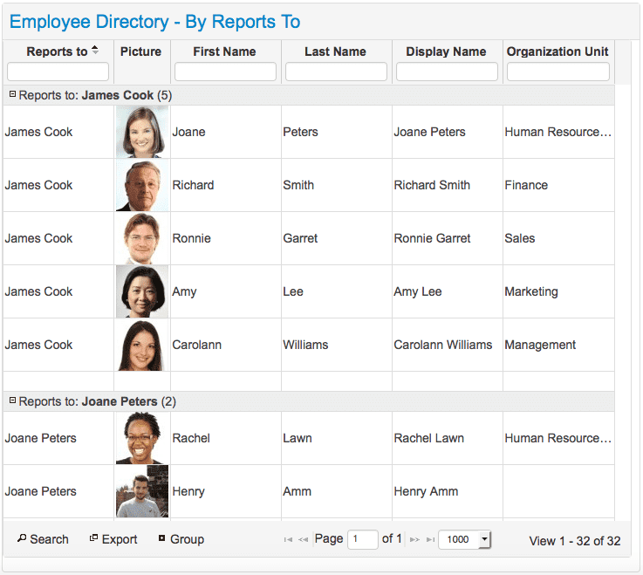
Task: Select the display name 'Henry Amm'
Action: 426,491
